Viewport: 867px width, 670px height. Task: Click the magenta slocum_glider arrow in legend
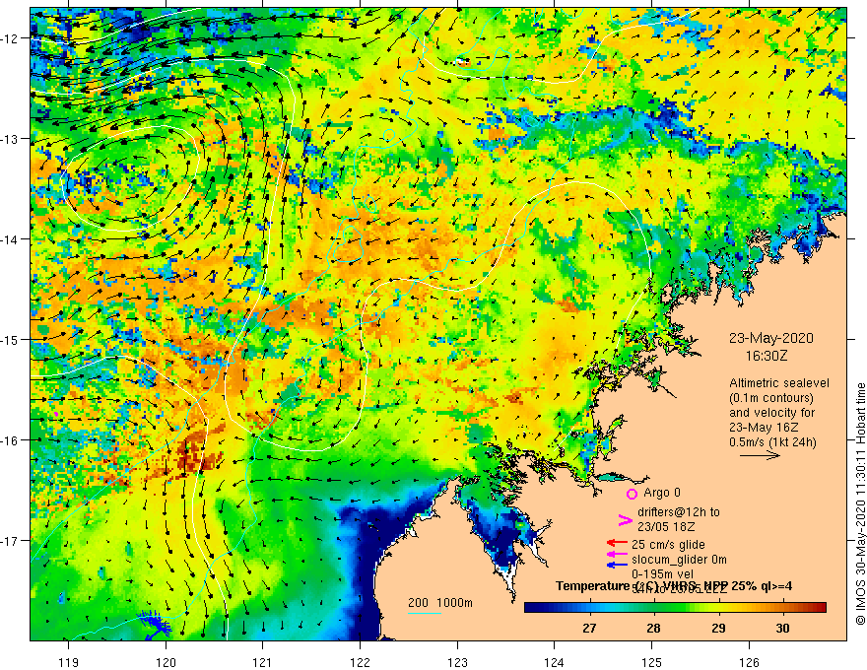(x=617, y=554)
